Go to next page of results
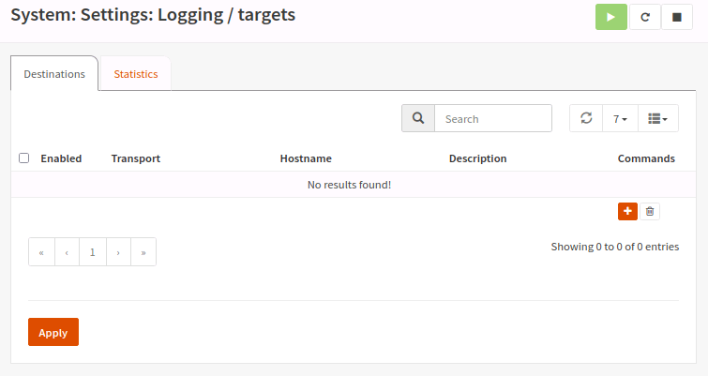This screenshot has width=708, height=376. [118, 252]
